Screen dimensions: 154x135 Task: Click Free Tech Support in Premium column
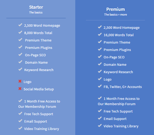tap(118, 111)
